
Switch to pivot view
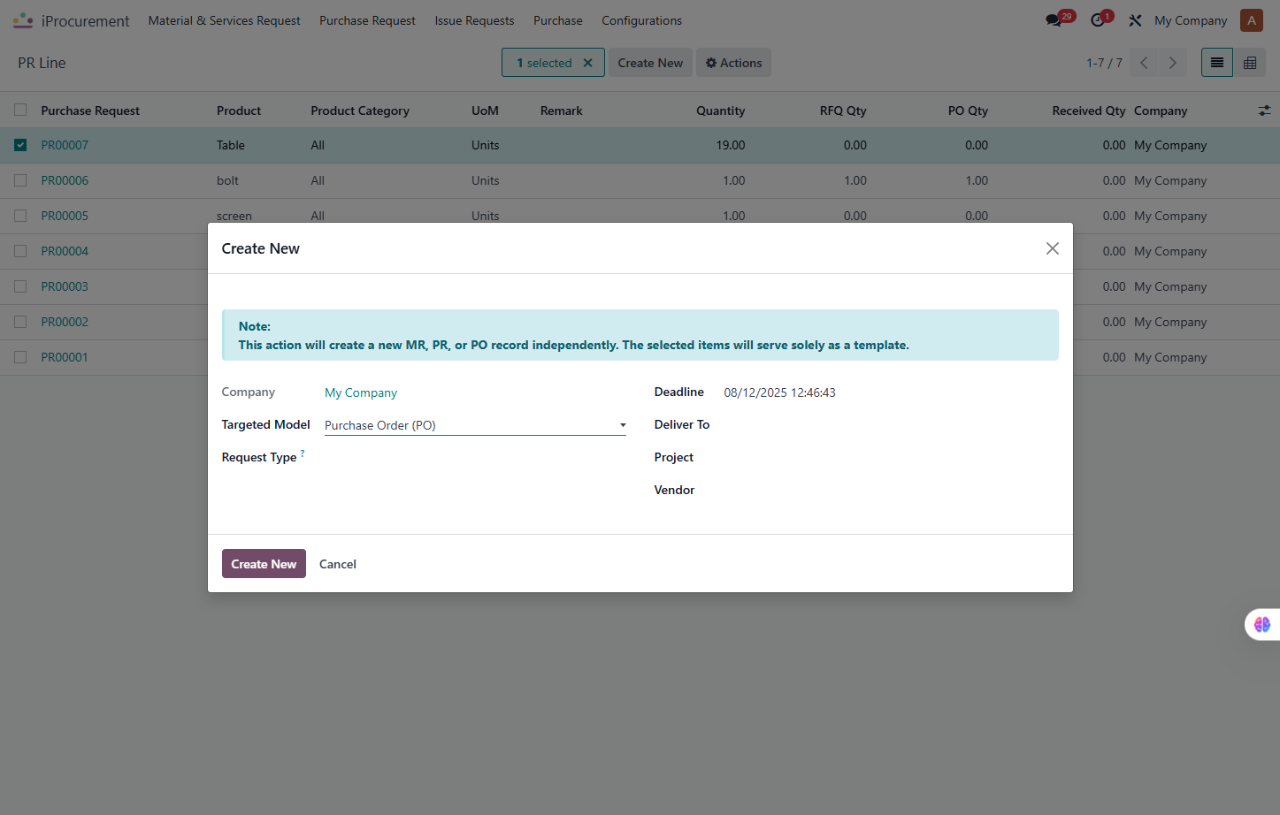1250,63
